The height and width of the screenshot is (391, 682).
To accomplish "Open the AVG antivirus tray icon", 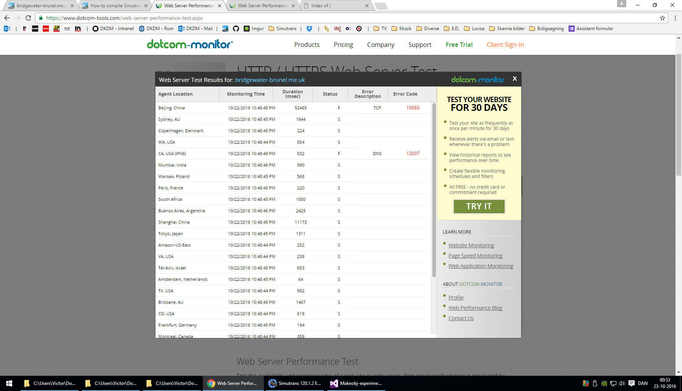I will pos(585,383).
